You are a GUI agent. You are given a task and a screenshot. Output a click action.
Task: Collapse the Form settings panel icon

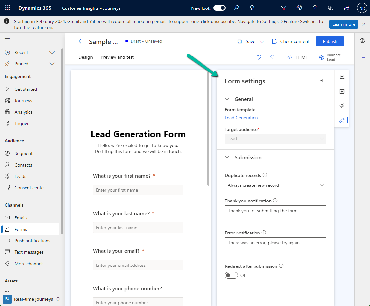coord(321,81)
